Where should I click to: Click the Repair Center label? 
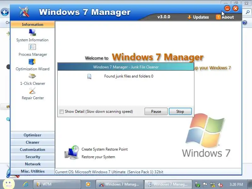tap(33, 98)
